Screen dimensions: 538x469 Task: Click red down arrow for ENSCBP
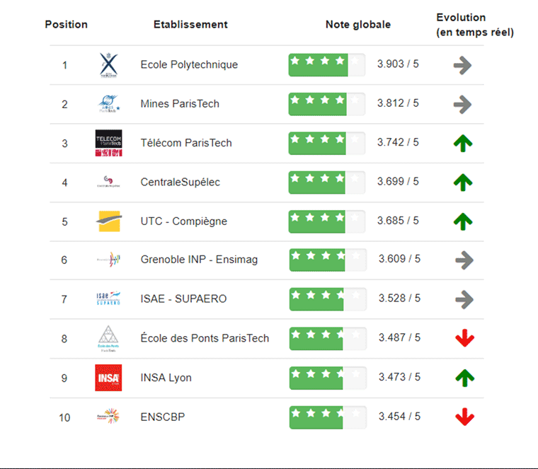[464, 417]
